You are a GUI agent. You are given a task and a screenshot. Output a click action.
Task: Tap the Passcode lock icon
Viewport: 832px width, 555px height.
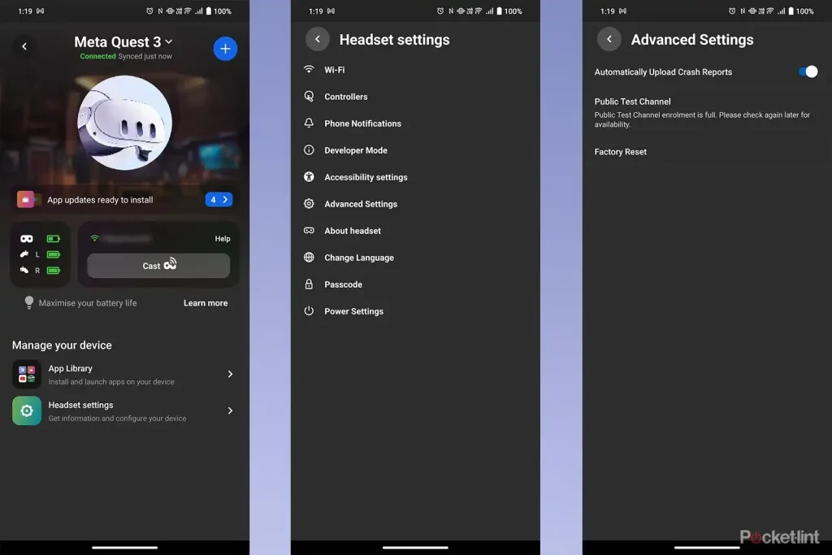[x=309, y=284]
